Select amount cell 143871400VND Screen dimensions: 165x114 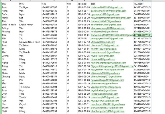click(x=142, y=7)
